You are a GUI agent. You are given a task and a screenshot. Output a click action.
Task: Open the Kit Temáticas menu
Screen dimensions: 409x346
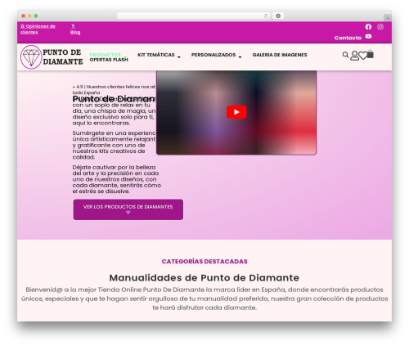click(x=156, y=55)
